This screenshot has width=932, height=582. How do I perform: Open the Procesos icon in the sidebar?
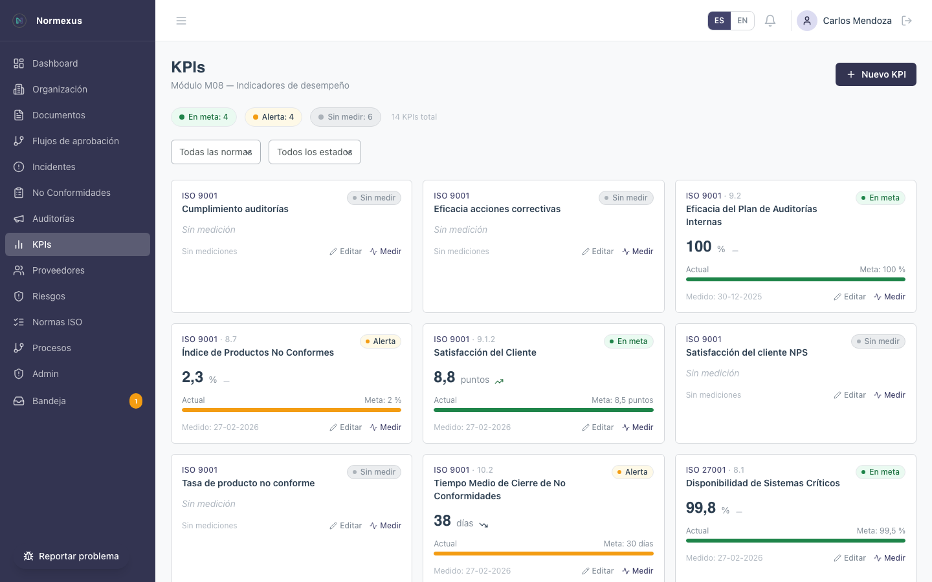coord(18,348)
